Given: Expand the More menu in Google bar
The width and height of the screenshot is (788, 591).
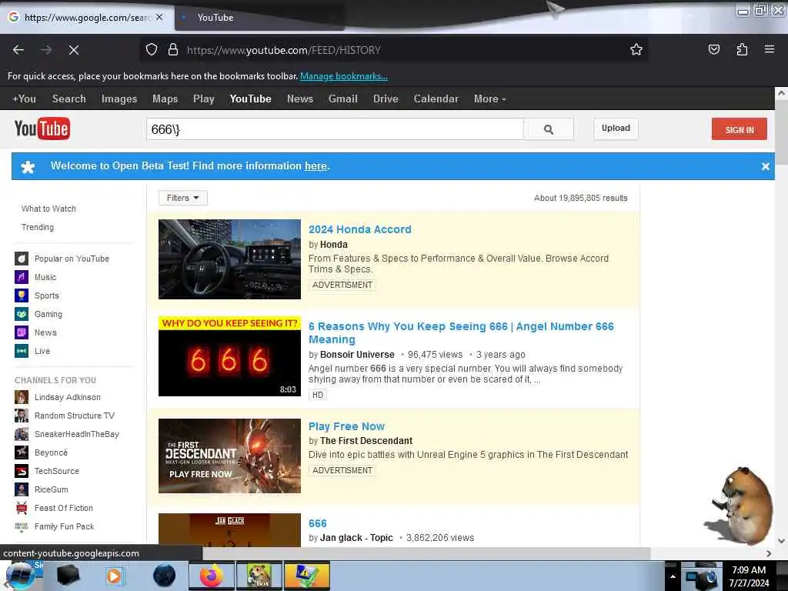Looking at the screenshot, I should pyautogui.click(x=489, y=99).
